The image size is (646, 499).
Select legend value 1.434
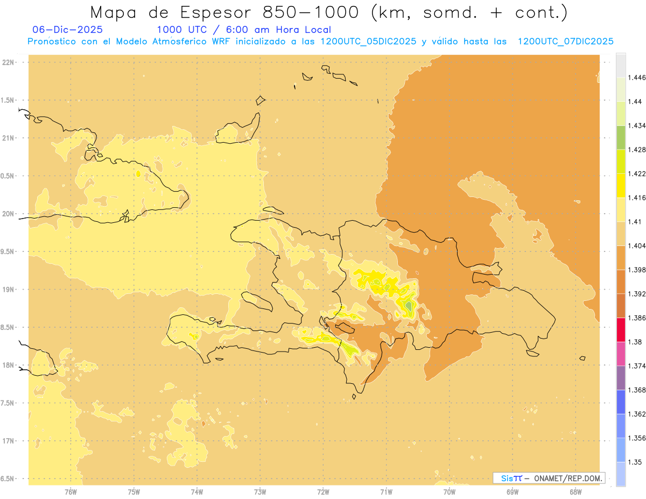pos(637,125)
